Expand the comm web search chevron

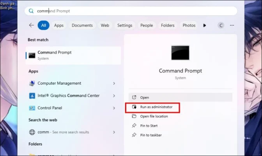[x=114, y=132]
